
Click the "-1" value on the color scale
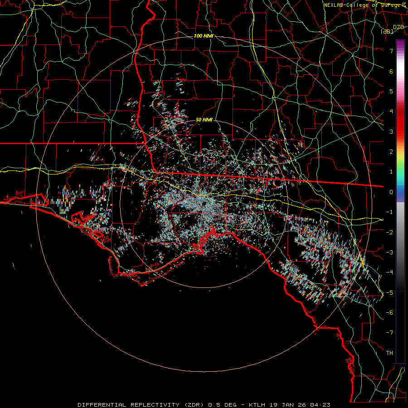pos(389,212)
